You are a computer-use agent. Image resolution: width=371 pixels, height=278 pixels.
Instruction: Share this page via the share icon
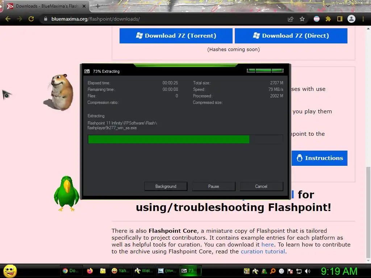(291, 19)
